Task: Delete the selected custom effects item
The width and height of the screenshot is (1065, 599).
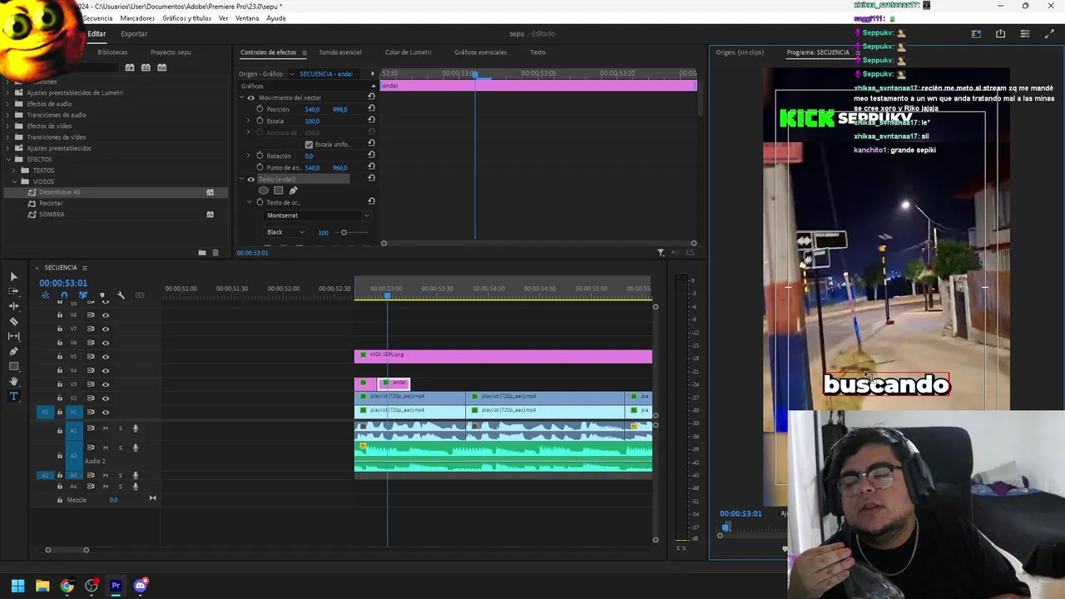Action: [x=215, y=252]
